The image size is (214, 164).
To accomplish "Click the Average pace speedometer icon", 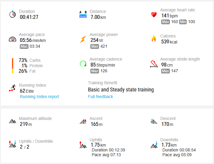I will pos(12,39).
